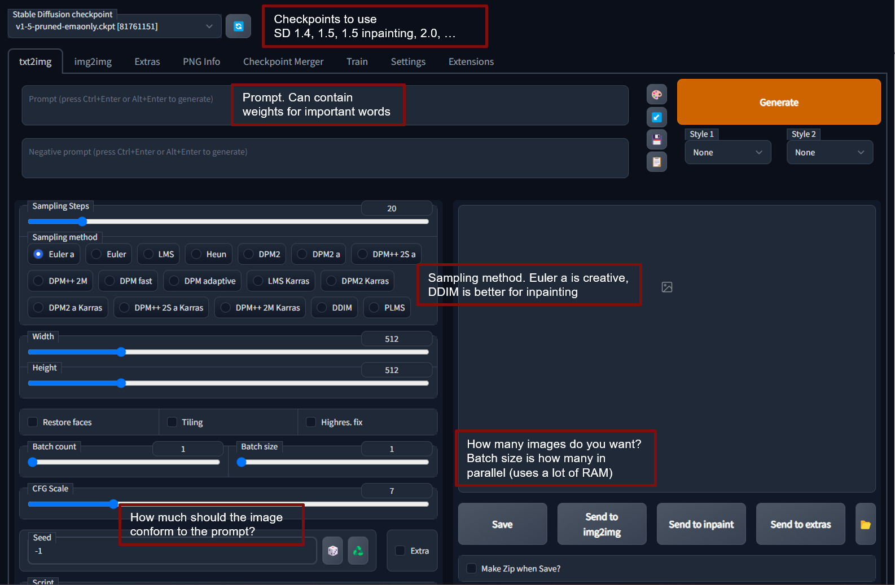Check the Highres. fix option
895x585 pixels.
coord(311,422)
